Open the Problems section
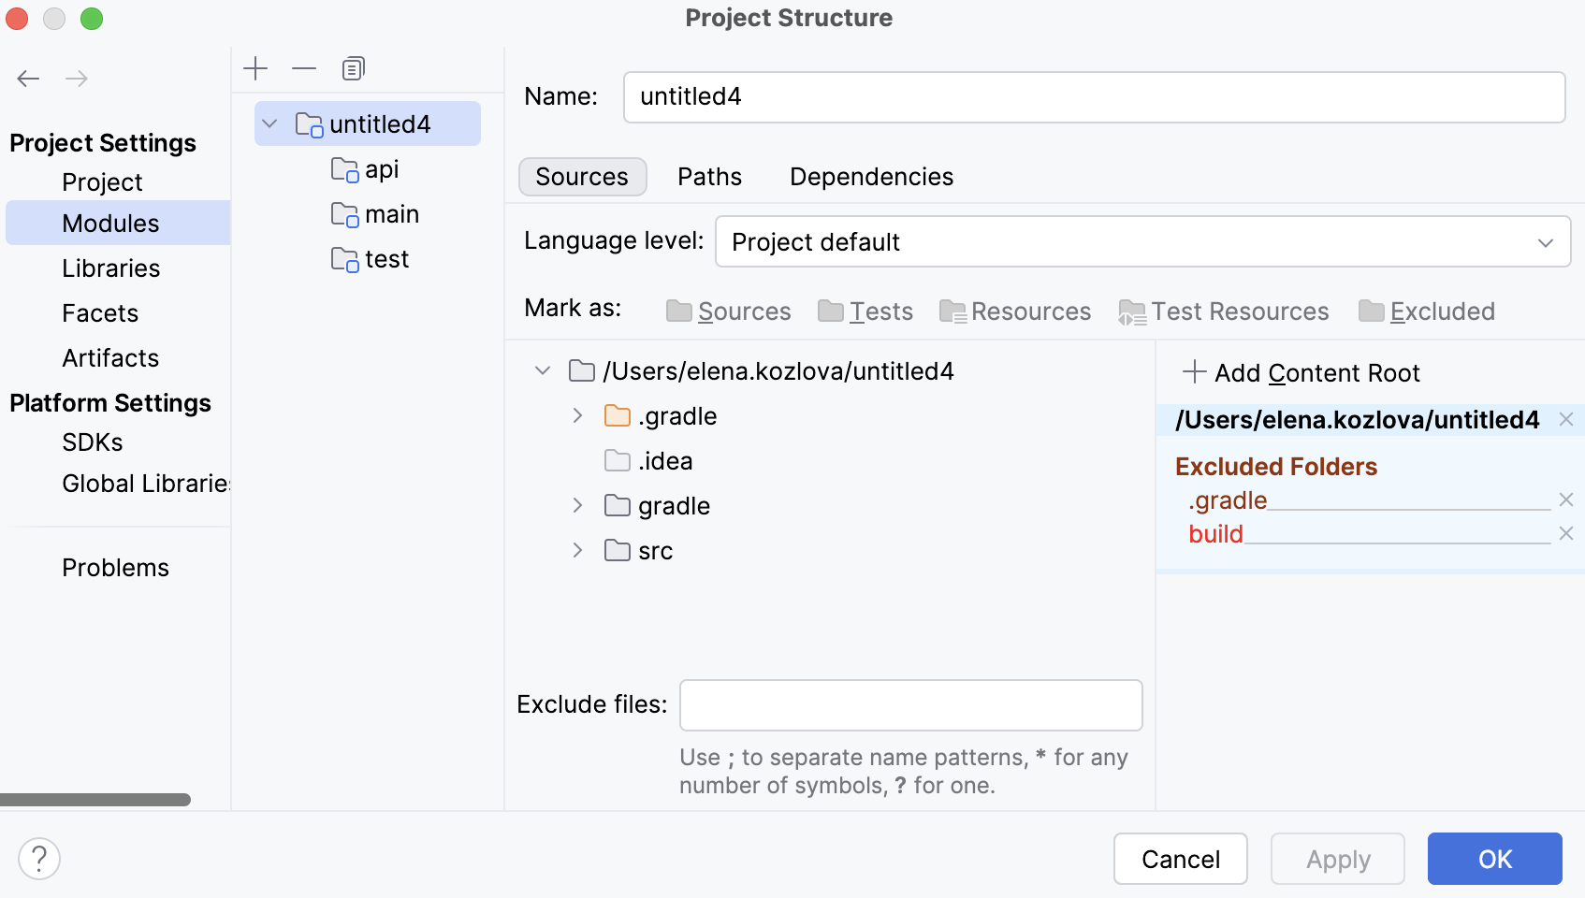1585x898 pixels. [x=115, y=568]
